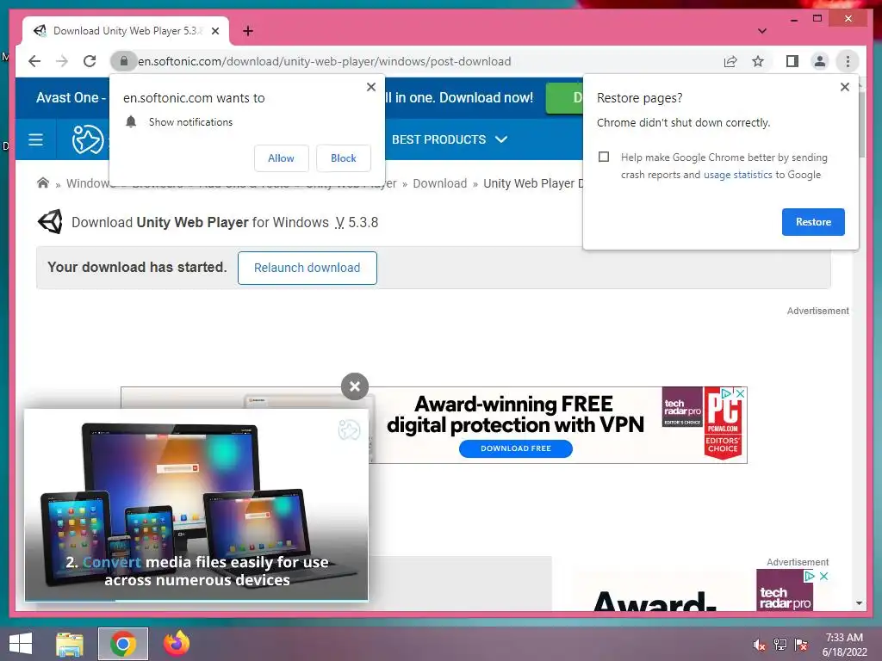Launch Firefox from taskbar
This screenshot has width=882, height=661.
177,644
